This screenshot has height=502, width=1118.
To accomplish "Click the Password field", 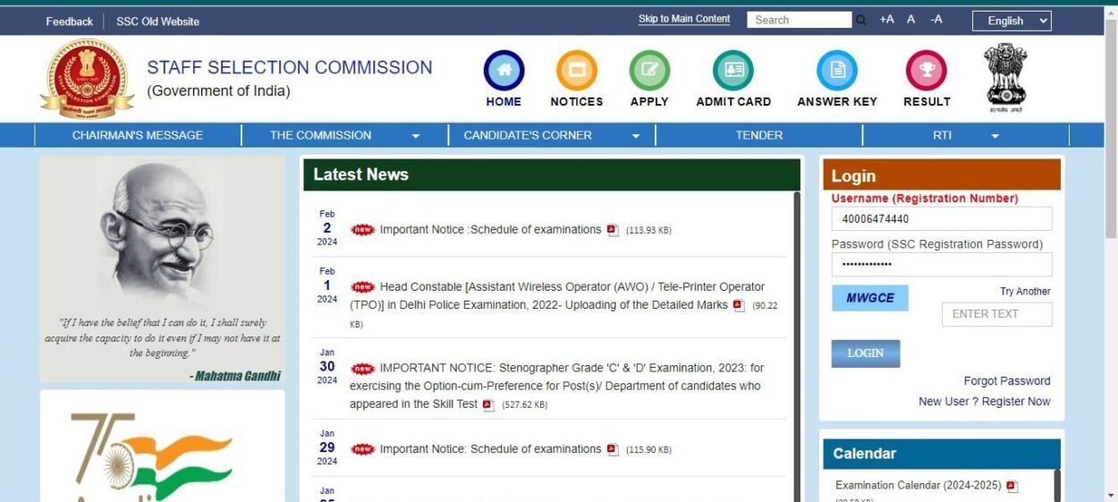I will click(942, 265).
